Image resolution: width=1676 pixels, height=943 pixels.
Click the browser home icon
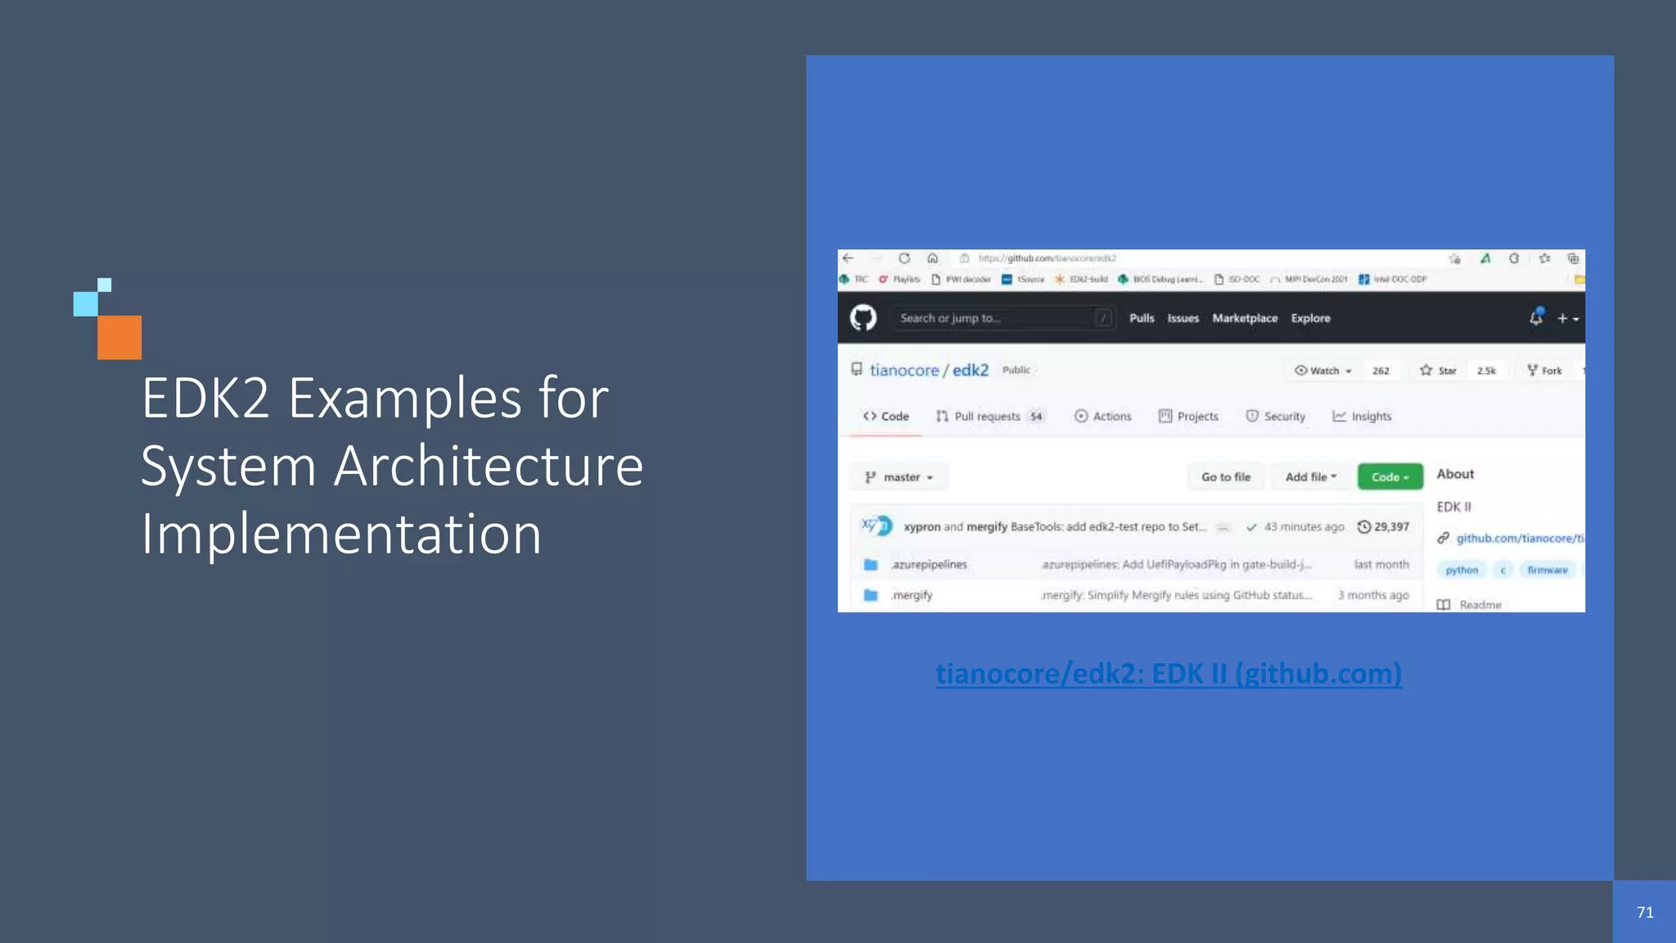(932, 259)
